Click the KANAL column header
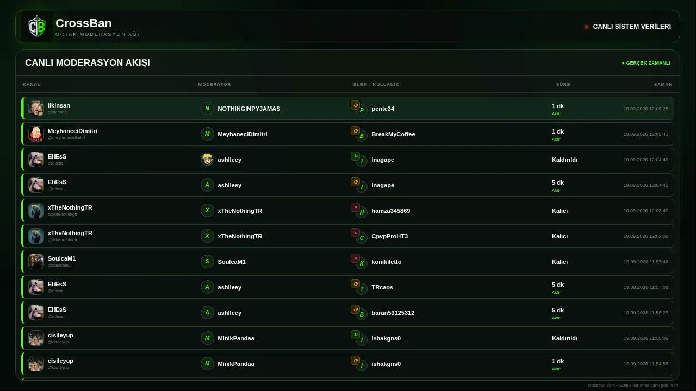This screenshot has width=696, height=391. 32,84
